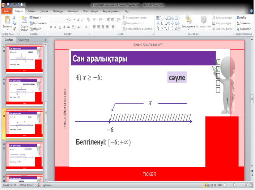The height and width of the screenshot is (190, 255).
Task: Click the Направление текста button
Action: tap(135, 18)
